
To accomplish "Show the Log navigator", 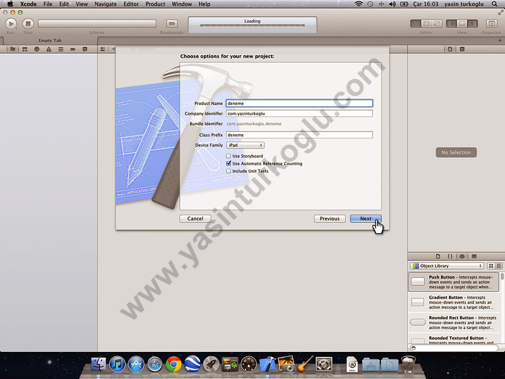I will click(85, 49).
